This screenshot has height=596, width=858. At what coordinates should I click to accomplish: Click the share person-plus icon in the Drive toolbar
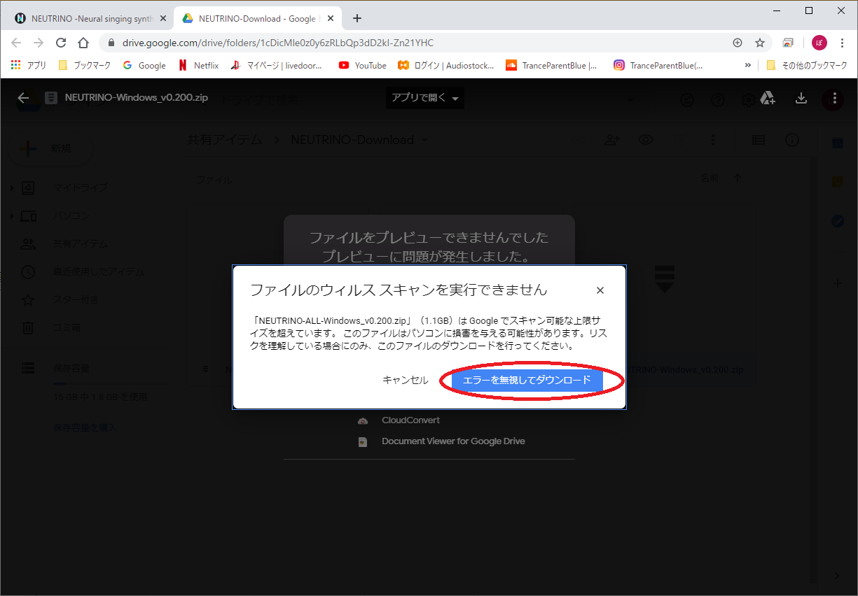coord(612,140)
